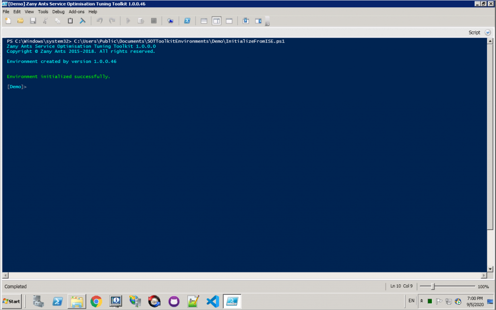496x310 pixels.
Task: Open the Windows Start button
Action: tap(12, 301)
